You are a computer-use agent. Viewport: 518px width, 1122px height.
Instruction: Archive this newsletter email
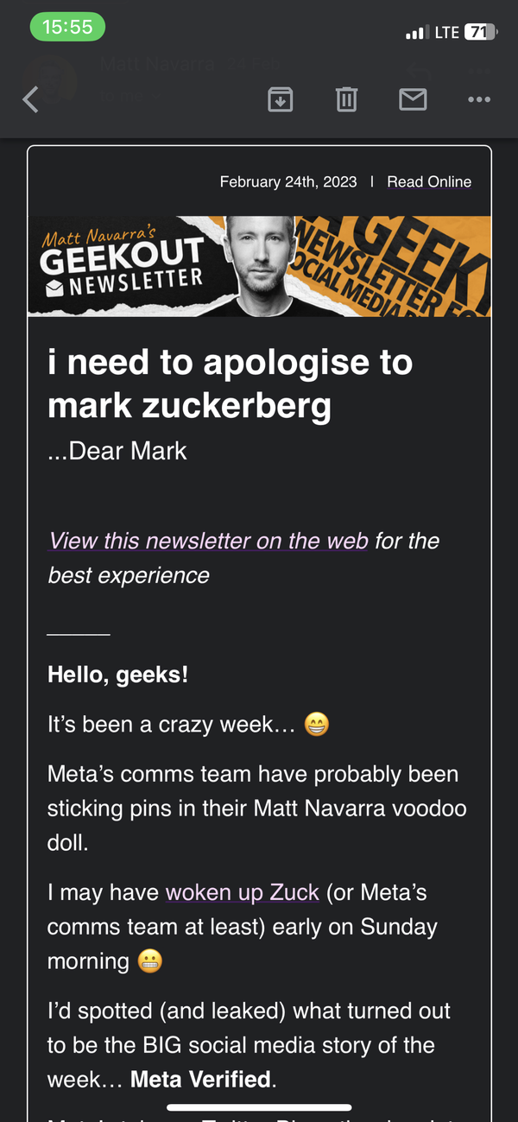pos(279,99)
